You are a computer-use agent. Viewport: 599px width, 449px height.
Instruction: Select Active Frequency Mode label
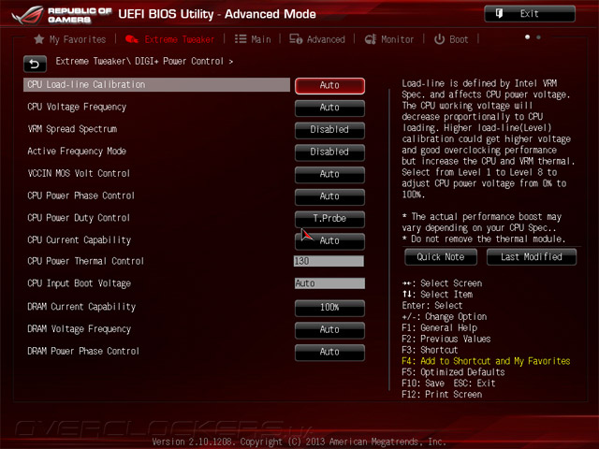77,152
